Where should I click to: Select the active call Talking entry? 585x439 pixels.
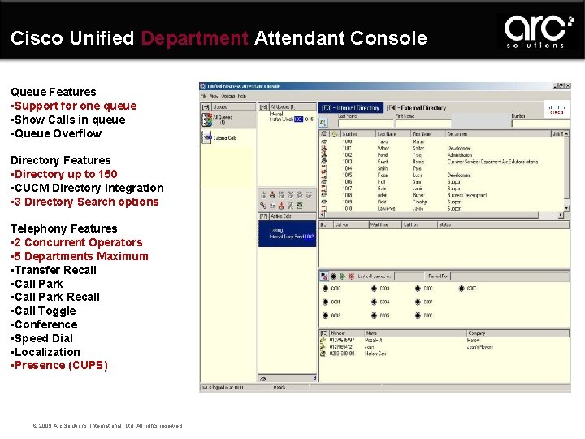point(288,233)
